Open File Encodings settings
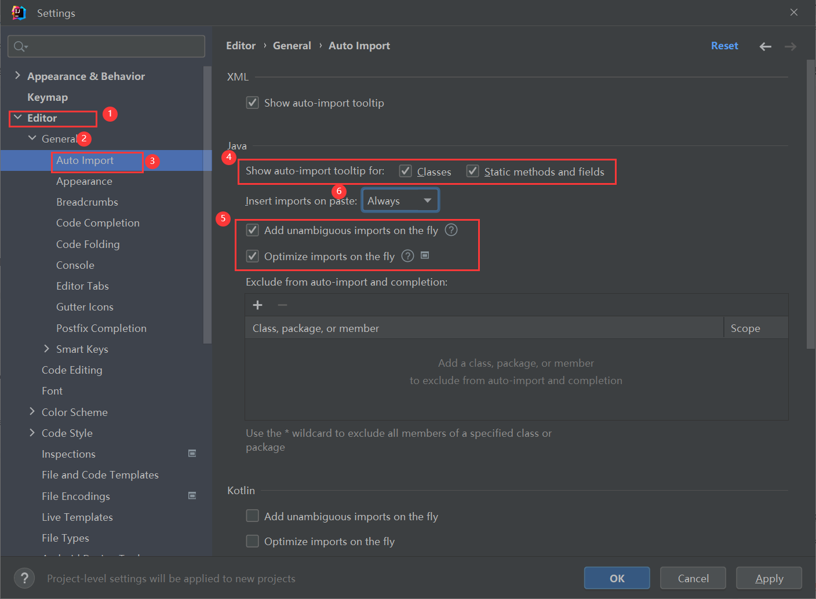816x599 pixels. pos(76,496)
